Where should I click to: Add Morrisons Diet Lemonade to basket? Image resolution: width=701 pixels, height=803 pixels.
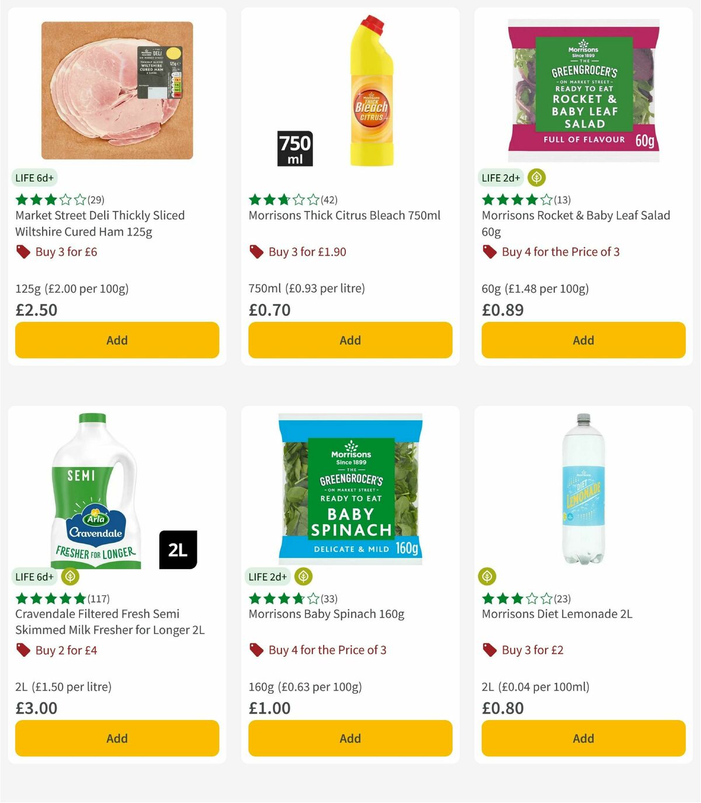pyautogui.click(x=583, y=738)
